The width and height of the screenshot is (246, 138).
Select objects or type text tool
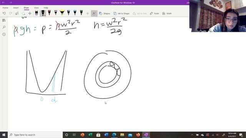[17, 13]
